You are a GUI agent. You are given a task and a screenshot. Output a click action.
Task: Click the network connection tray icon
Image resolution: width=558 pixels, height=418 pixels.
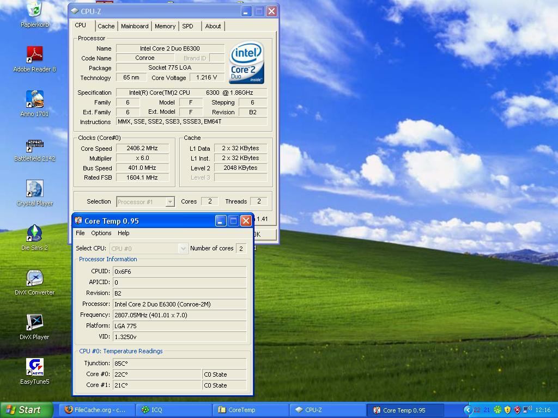coord(527,410)
